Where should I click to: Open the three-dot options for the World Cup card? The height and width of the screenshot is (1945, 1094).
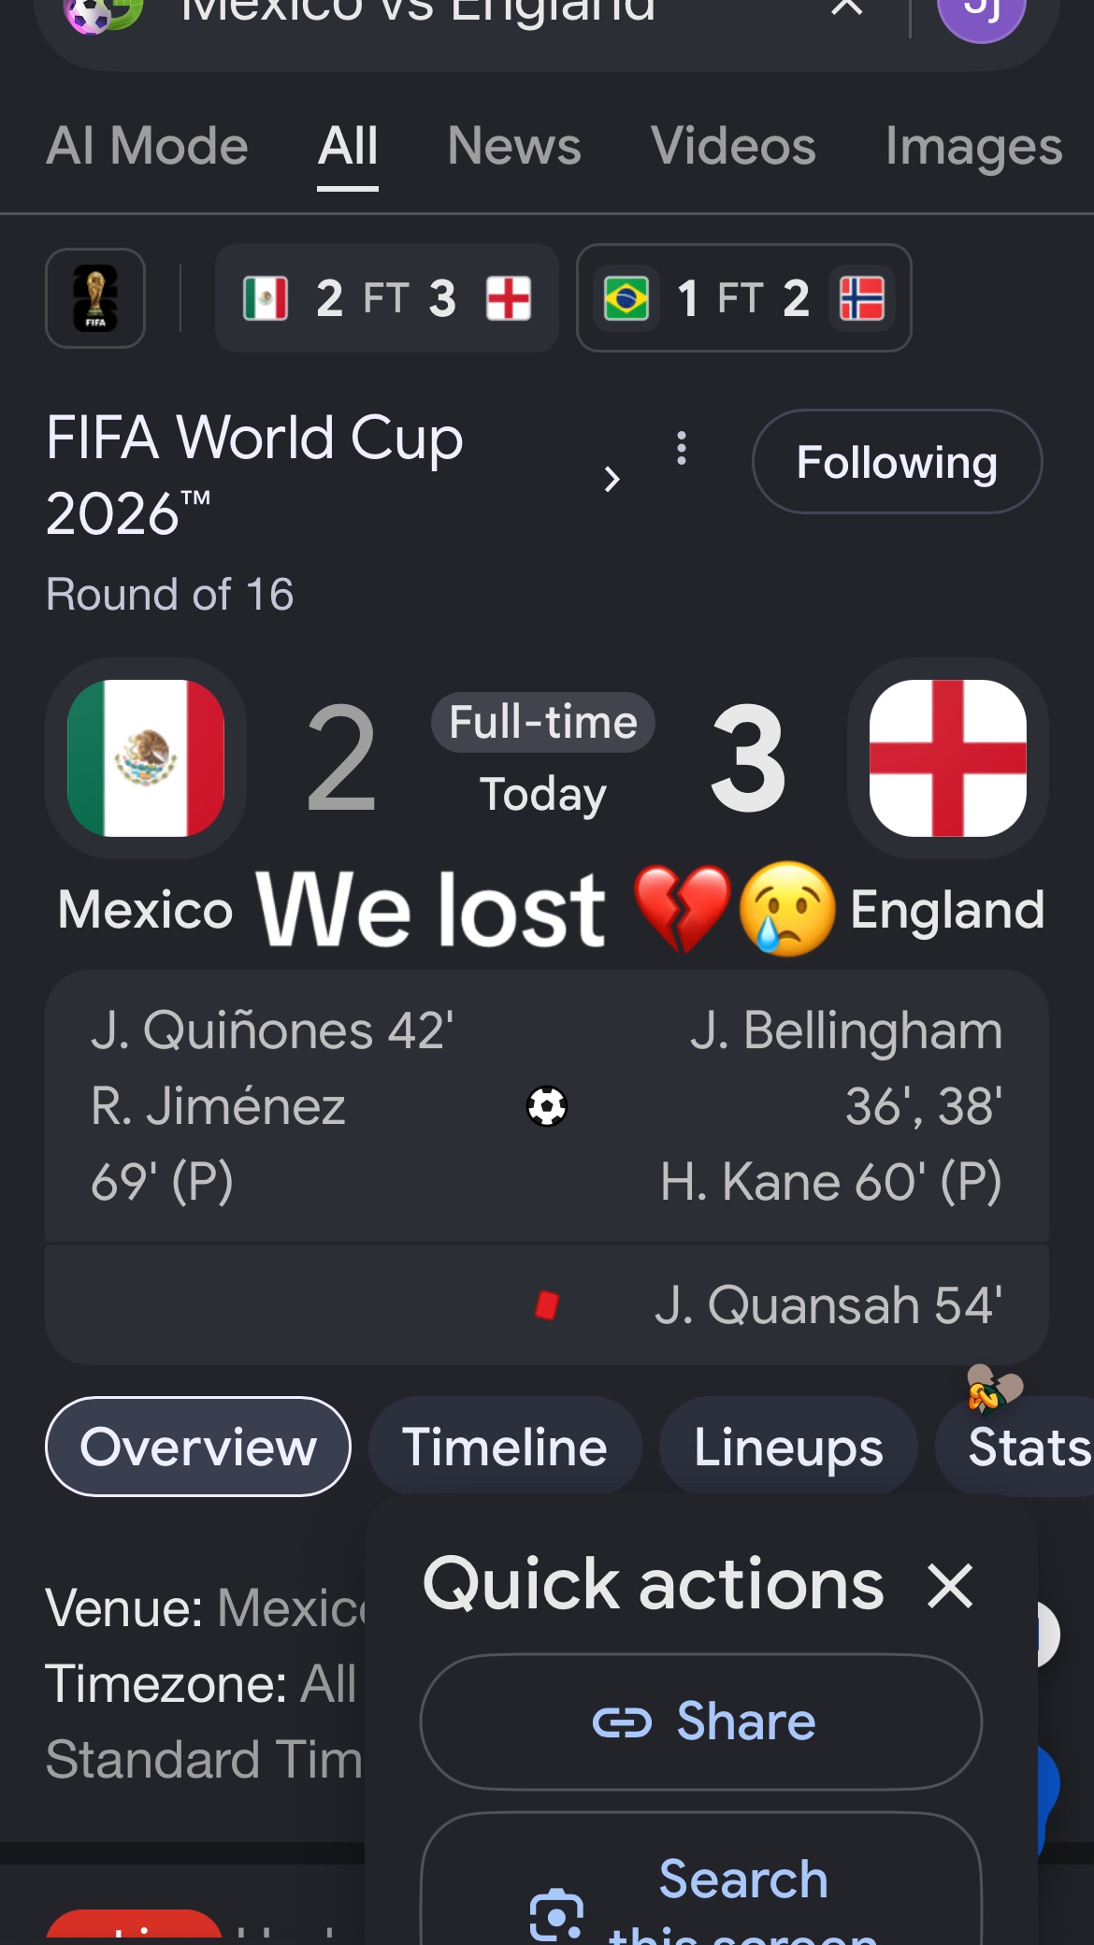pos(682,449)
